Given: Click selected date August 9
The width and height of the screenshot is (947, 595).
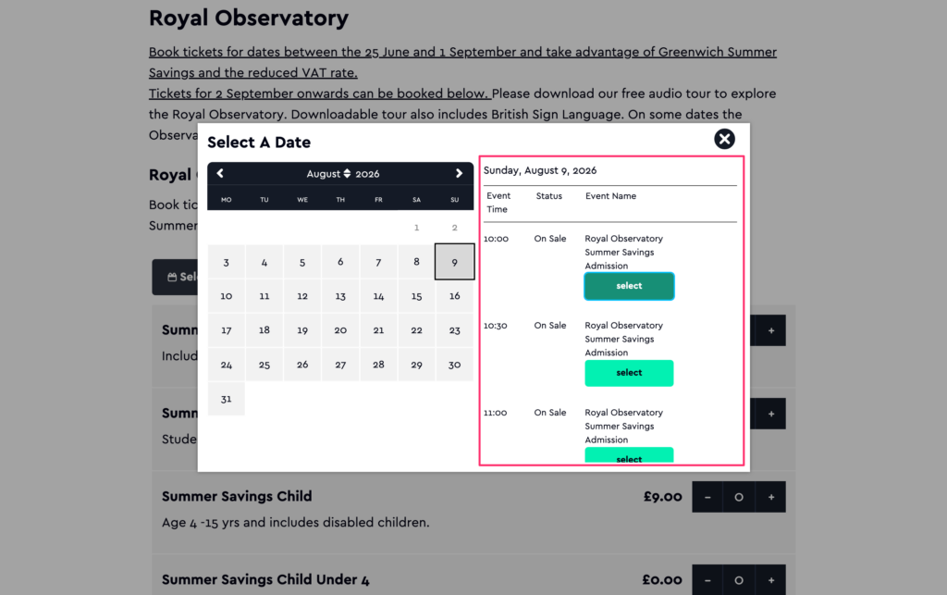Looking at the screenshot, I should tap(454, 262).
